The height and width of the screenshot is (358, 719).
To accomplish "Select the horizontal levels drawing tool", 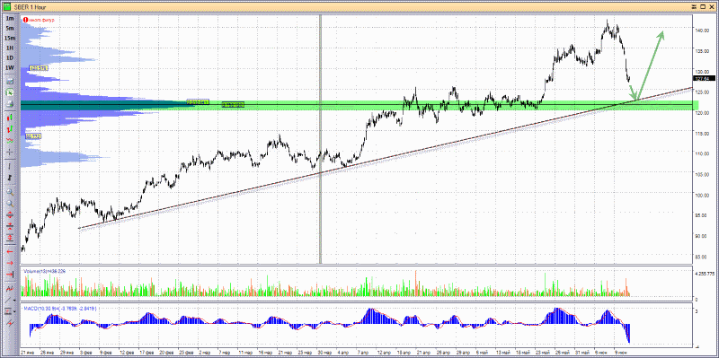I will [8, 311].
